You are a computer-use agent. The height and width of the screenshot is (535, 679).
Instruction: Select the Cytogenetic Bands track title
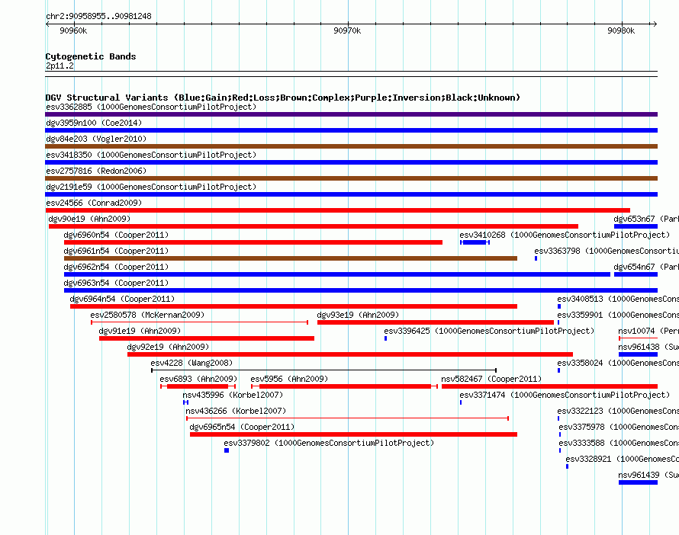(91, 56)
